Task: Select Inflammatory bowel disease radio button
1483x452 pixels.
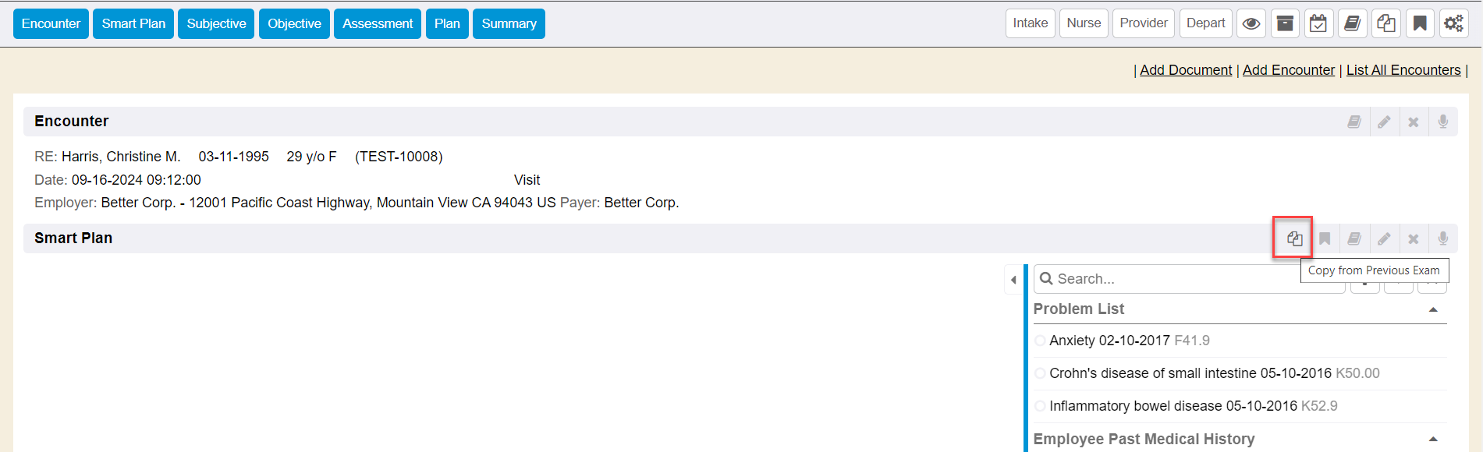Action: [x=1040, y=406]
